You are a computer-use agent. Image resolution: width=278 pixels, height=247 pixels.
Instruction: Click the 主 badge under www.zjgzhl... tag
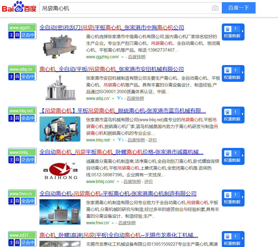[x=11, y=35]
